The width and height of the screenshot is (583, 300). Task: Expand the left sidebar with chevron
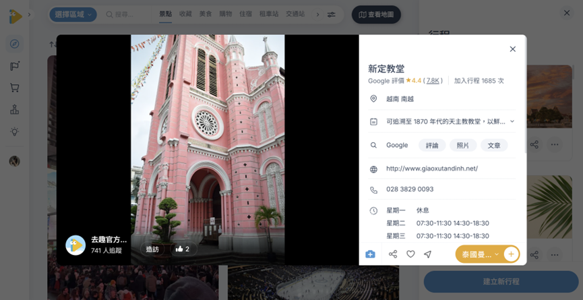click(30, 15)
